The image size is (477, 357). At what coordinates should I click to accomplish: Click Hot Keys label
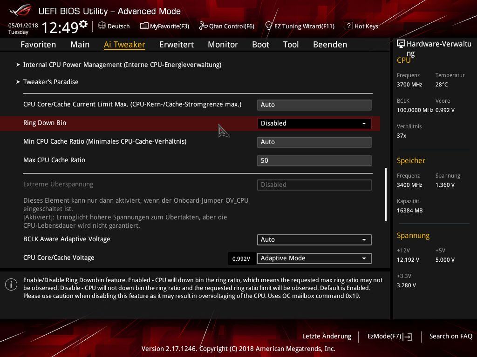click(366, 26)
